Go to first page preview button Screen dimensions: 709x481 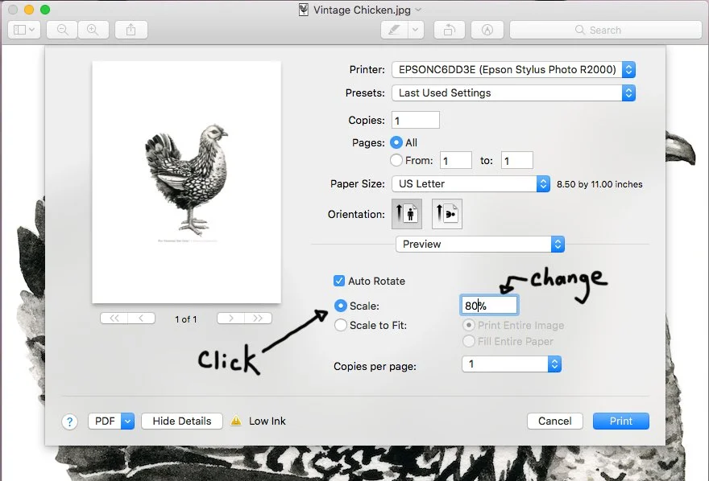point(114,318)
